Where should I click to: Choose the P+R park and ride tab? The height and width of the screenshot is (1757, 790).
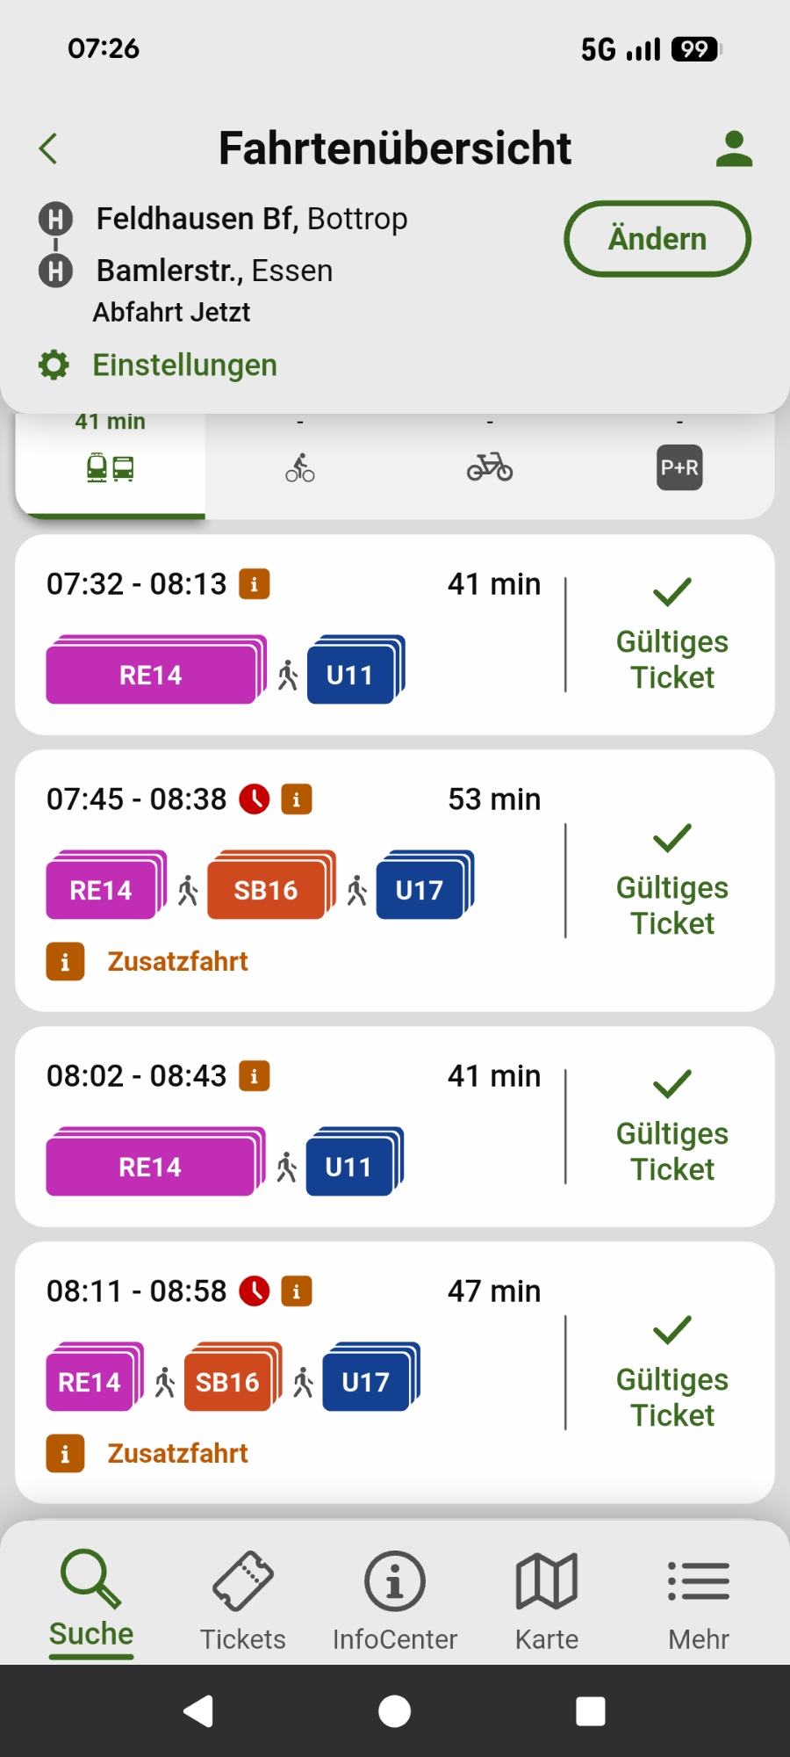click(679, 466)
